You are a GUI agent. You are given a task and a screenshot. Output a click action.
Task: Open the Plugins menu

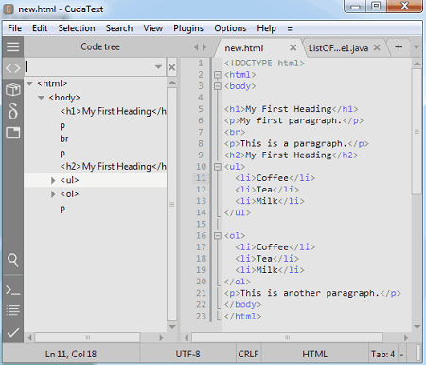[x=188, y=28]
